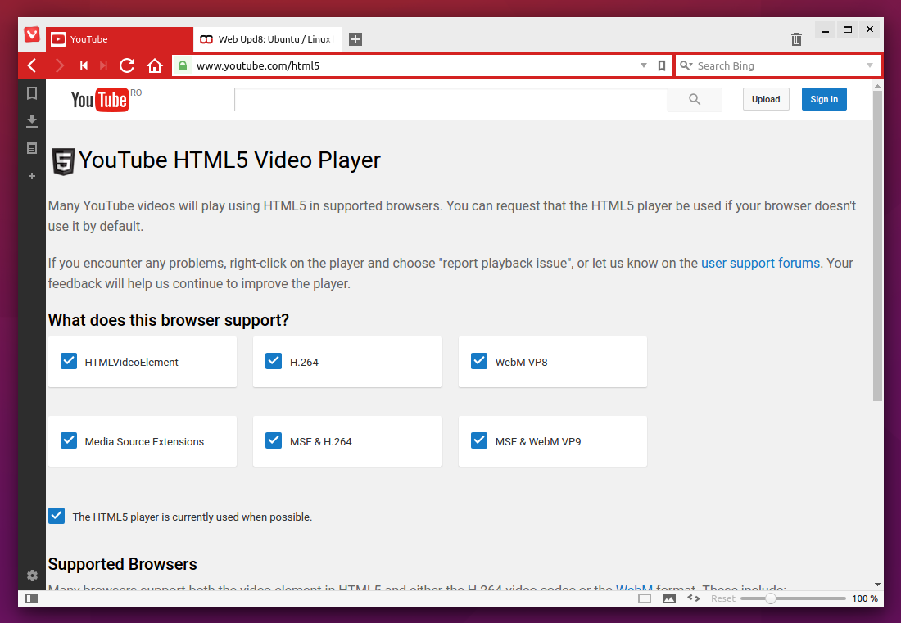Open the WebM format link
The width and height of the screenshot is (901, 623).
click(x=634, y=588)
